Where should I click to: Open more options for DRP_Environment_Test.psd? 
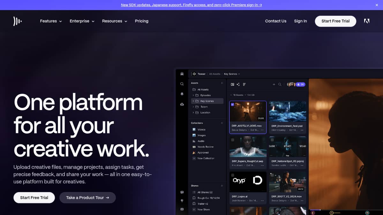coord(302,130)
